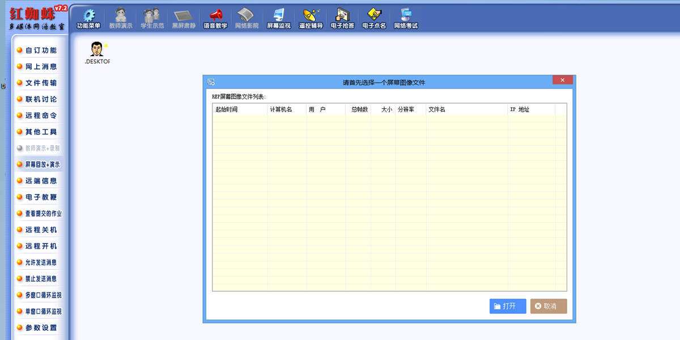Sort by 文件名 column header

466,109
